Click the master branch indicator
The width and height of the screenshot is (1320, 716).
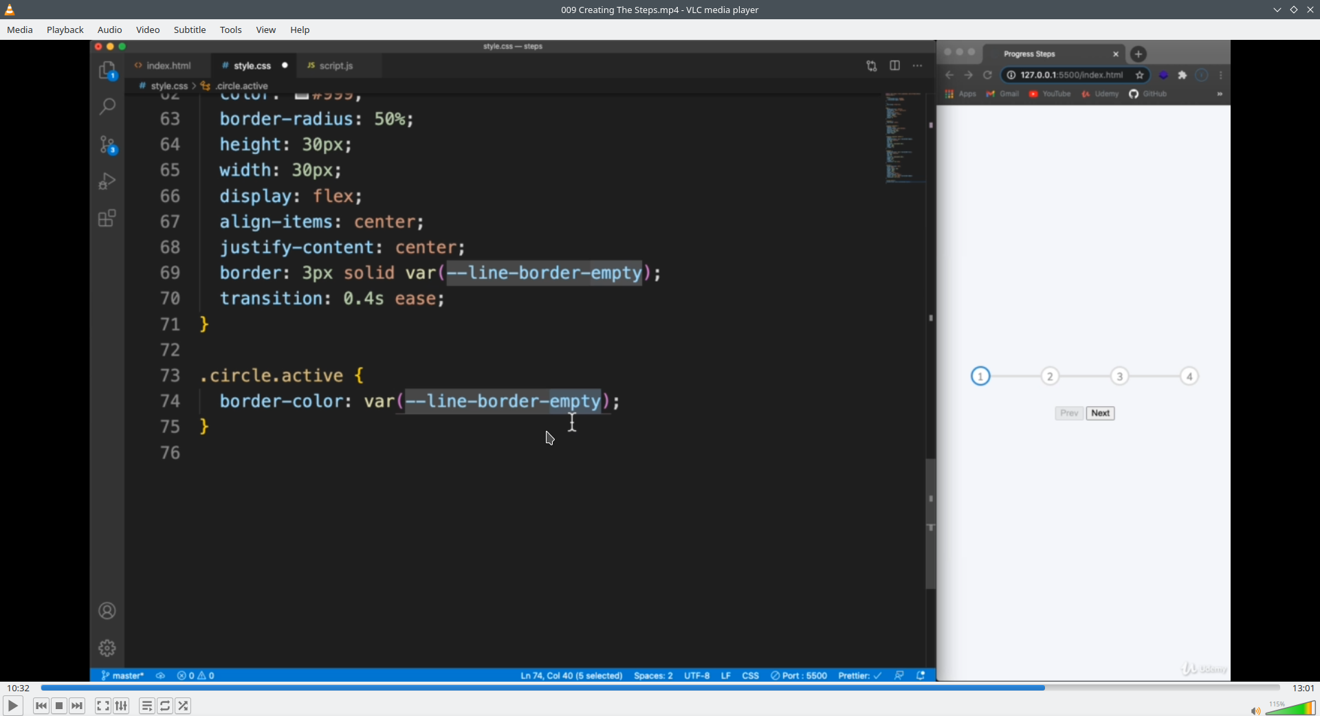point(122,675)
